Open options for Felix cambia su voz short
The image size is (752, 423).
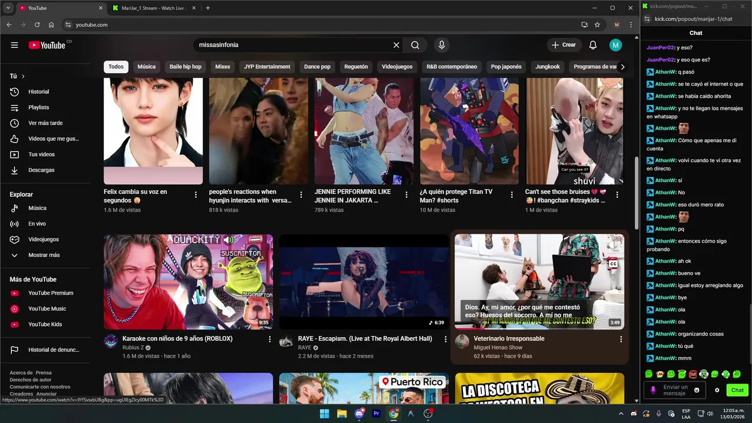(196, 194)
